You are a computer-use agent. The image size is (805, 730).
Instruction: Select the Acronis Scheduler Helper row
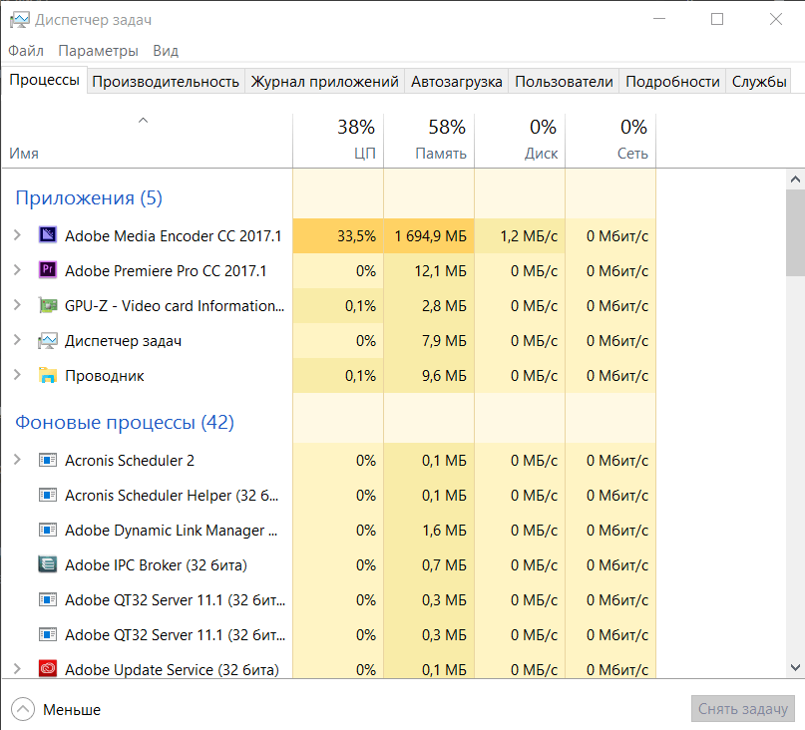[x=328, y=495]
